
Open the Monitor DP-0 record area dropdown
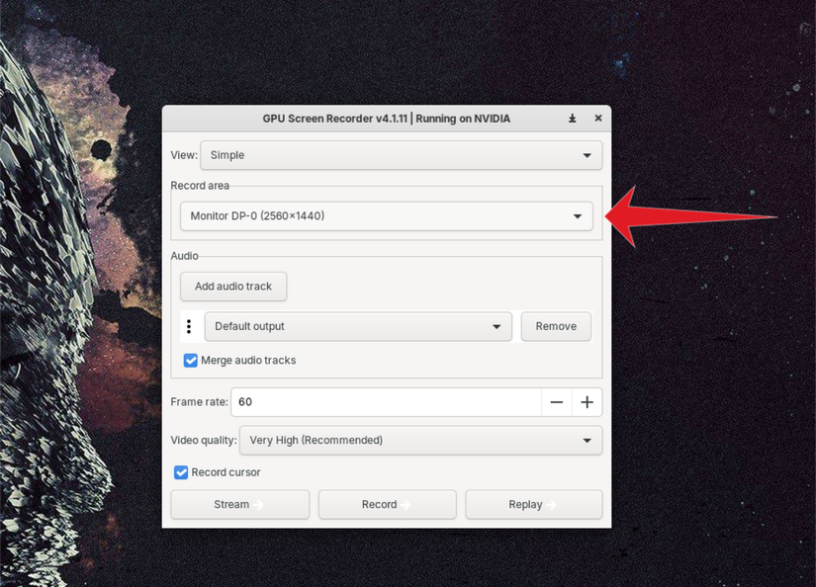coord(386,215)
